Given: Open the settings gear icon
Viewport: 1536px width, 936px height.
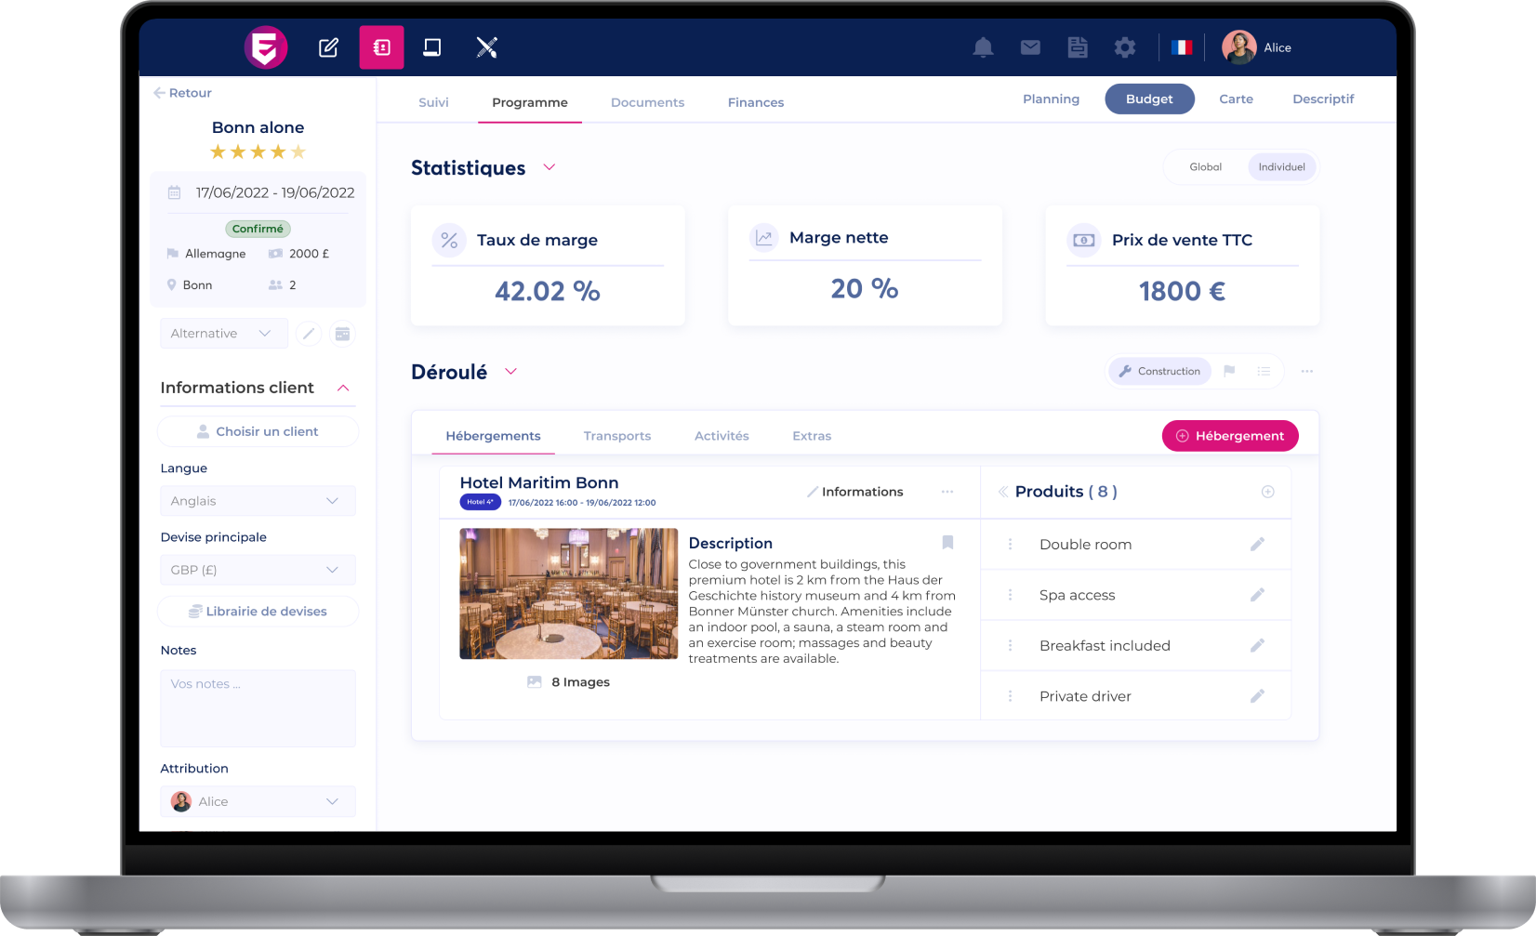Looking at the screenshot, I should click(x=1124, y=46).
